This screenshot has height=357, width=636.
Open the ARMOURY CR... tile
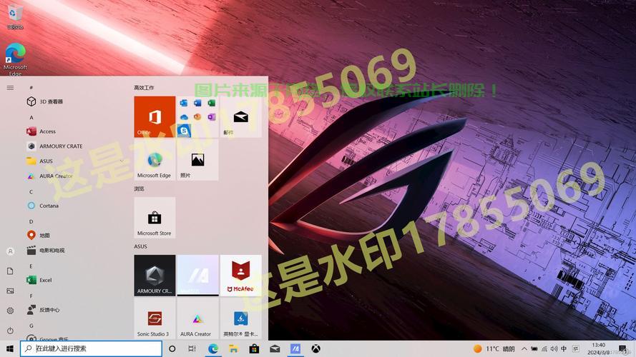click(155, 275)
